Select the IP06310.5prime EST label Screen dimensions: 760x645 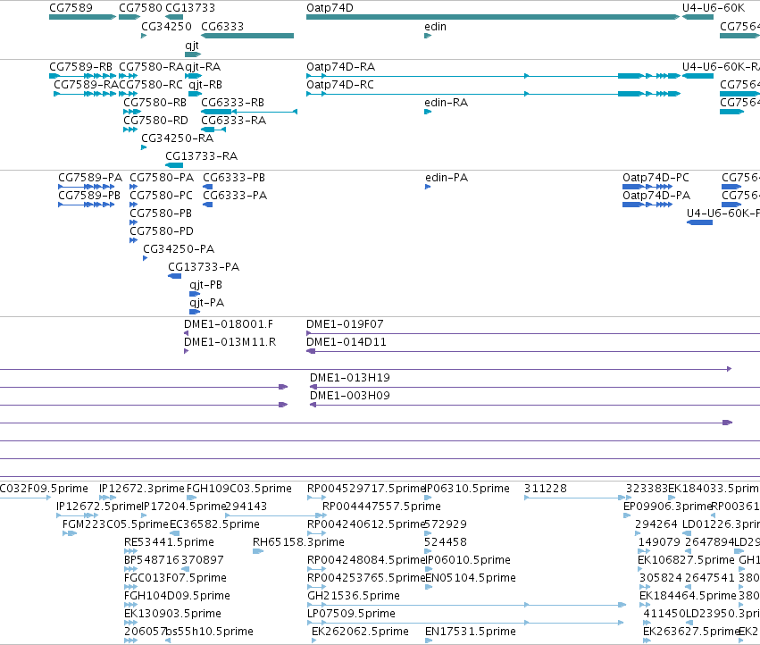[x=467, y=489]
